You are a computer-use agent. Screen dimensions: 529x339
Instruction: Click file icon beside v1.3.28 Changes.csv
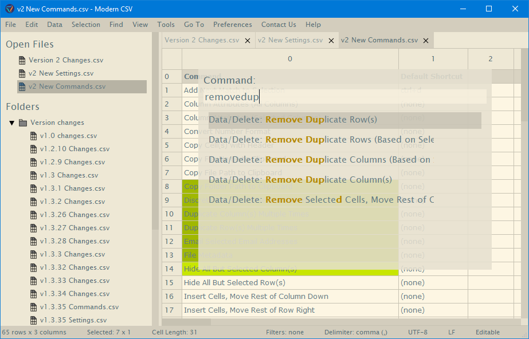coord(33,241)
